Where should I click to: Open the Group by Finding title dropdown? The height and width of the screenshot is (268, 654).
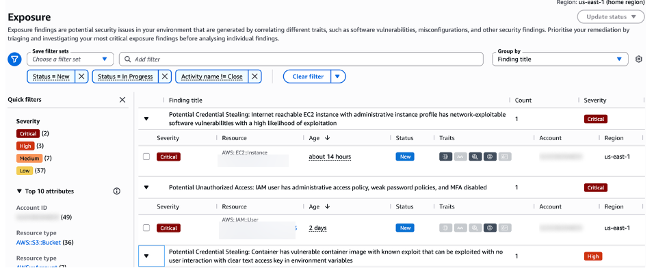[x=560, y=59]
